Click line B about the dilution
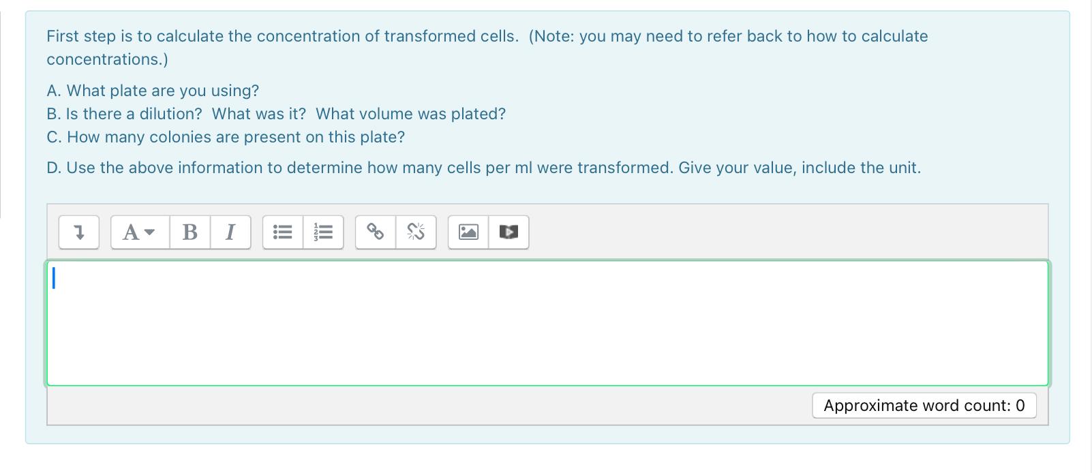1092x473 pixels. click(x=275, y=114)
